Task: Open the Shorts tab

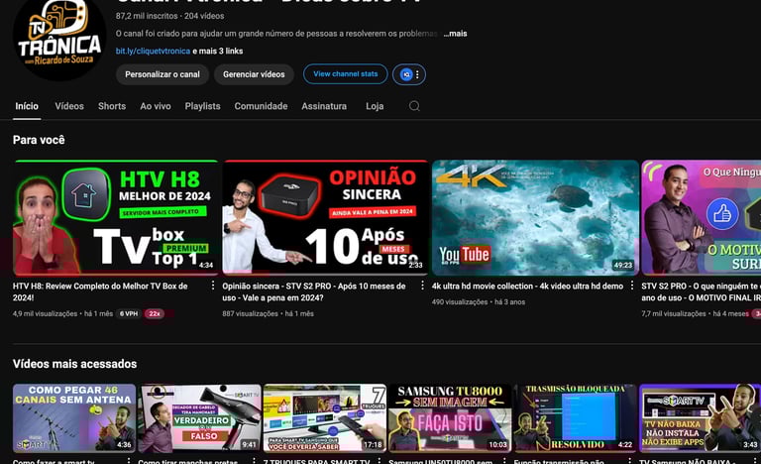Action: [x=112, y=106]
